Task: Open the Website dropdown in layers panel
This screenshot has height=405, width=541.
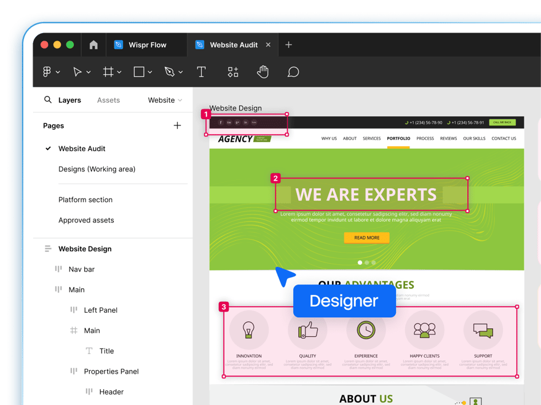Action: tap(165, 100)
